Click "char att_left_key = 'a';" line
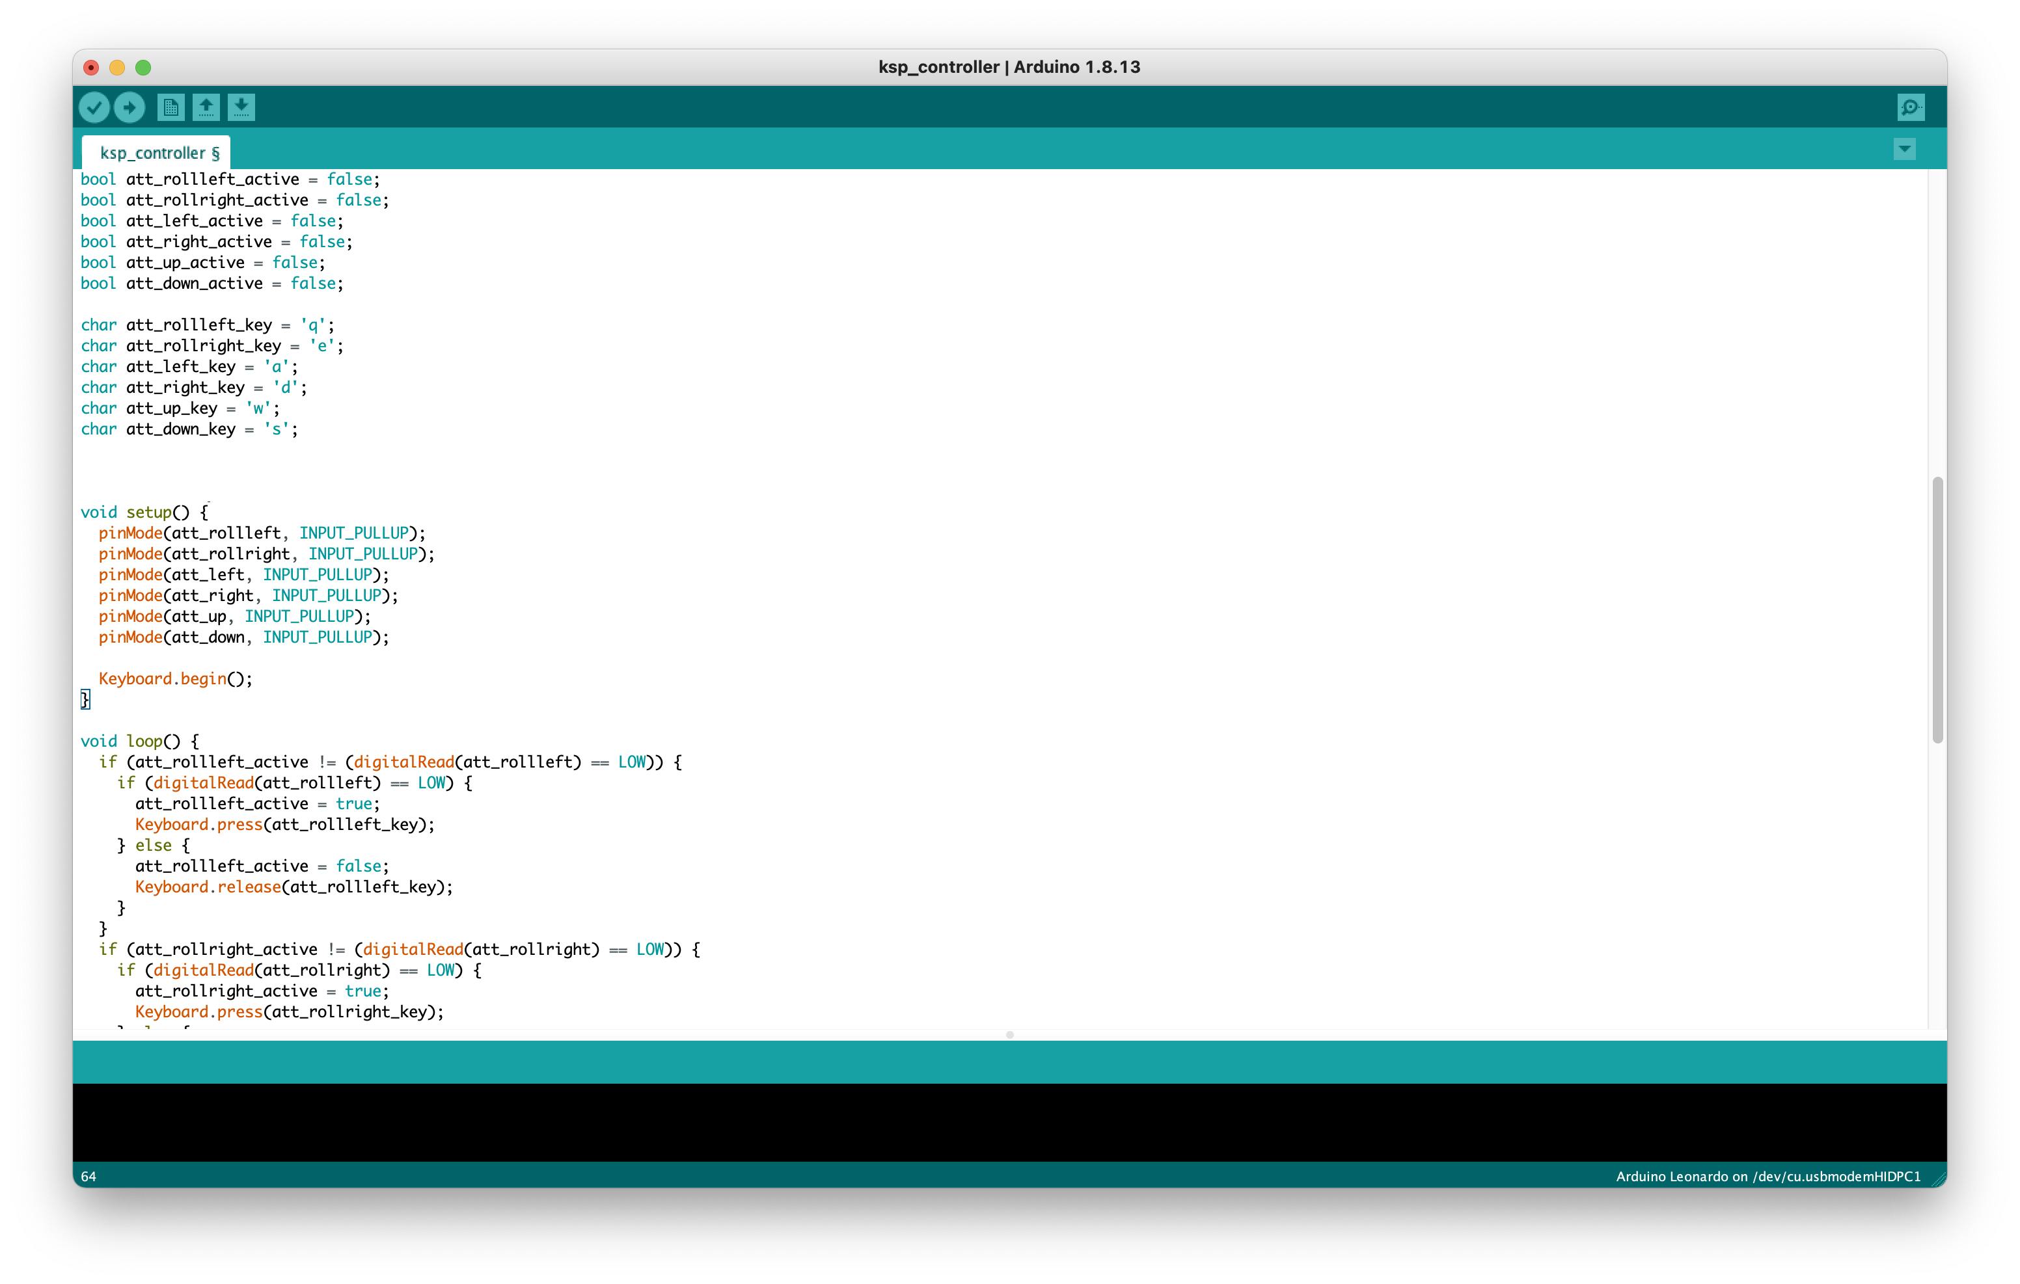Screen dimensions: 2020x1284 [189, 366]
